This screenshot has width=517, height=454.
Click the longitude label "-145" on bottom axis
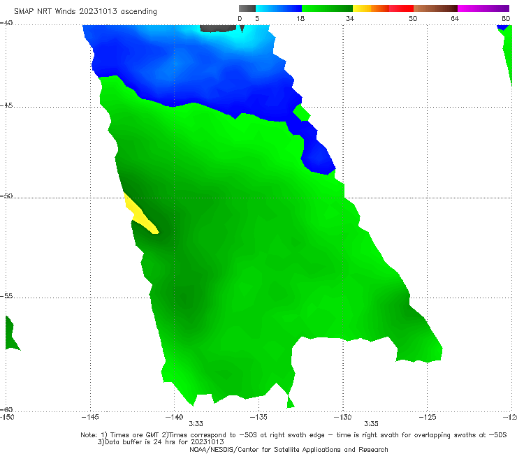[x=90, y=417]
